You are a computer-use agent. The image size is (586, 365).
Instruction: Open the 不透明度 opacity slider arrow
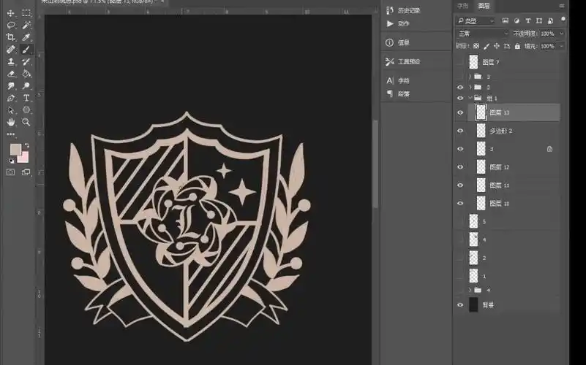[x=561, y=34]
